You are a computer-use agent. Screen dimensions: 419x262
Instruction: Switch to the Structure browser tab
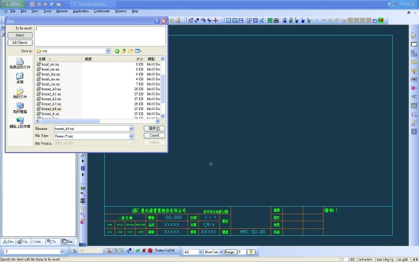(9, 242)
